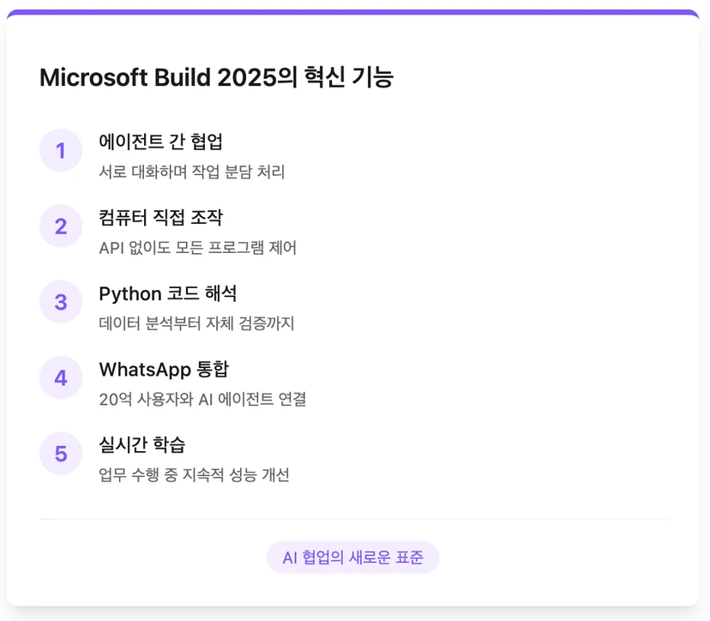Click the text 'API 없이도 모든 프로그램 제어'
710x621 pixels.
coord(197,248)
